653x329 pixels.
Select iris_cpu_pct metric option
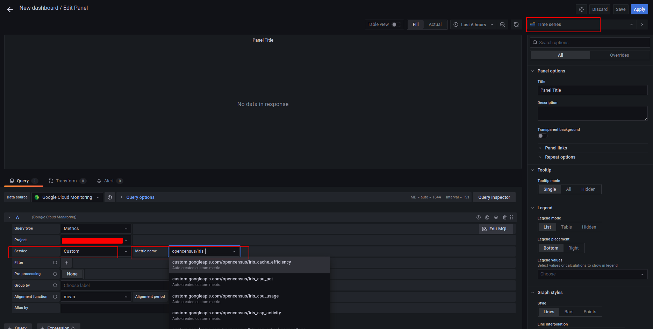[250, 282]
